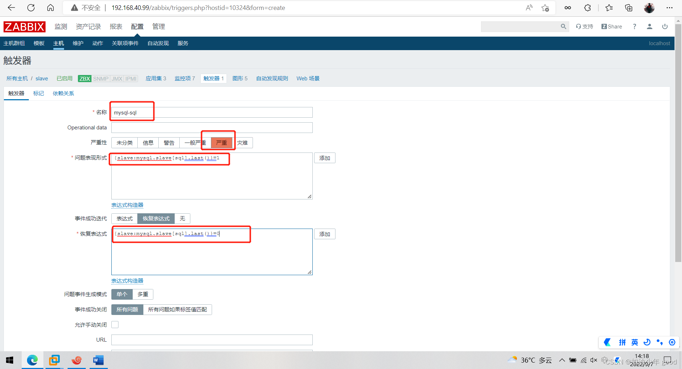Screen dimensions: 682x369
Task: Choose 单个 problem event mode
Action: (122, 294)
